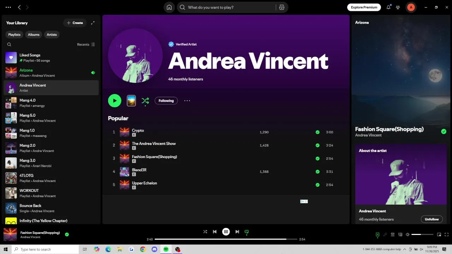Open Mang 4.0 playlist in library

[51, 103]
